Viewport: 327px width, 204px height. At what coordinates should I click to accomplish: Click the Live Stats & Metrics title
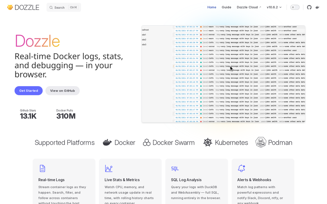[x=122, y=180]
